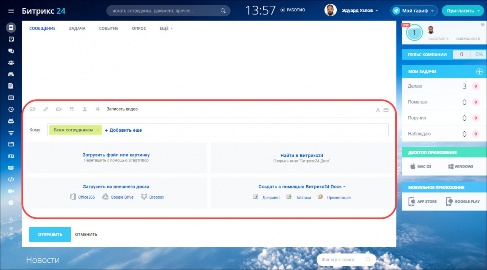This screenshot has height=270, width=487.
Task: Toggle the text formatting panel with A icon
Action: click(378, 111)
